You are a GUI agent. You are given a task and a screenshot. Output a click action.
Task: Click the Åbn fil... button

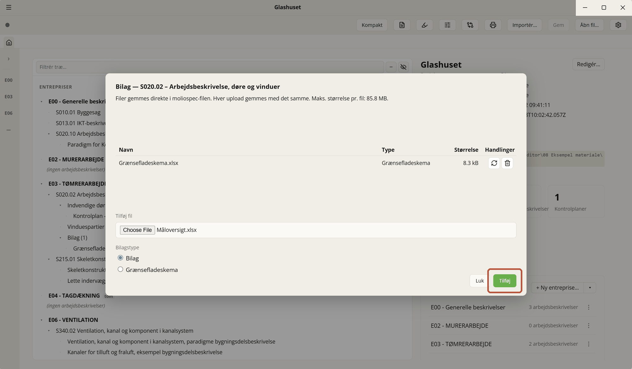(x=589, y=25)
